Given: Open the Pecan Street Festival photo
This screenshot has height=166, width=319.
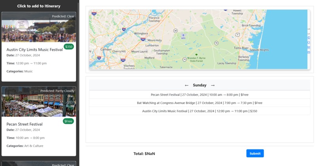Looking at the screenshot, I should 39,102.
